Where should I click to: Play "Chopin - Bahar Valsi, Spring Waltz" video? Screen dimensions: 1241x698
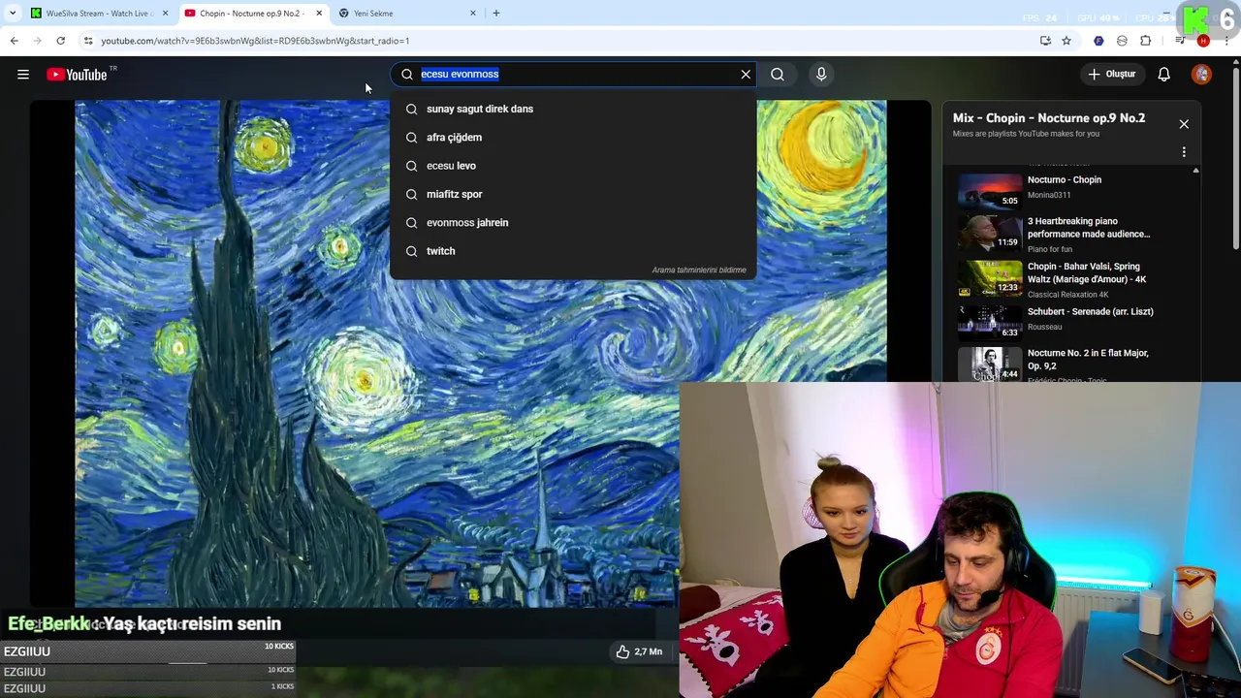[1087, 272]
